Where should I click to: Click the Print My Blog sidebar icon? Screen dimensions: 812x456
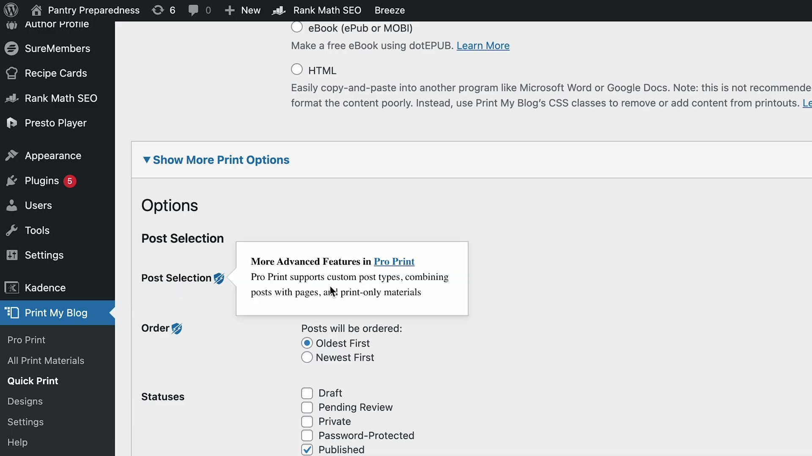[12, 312]
